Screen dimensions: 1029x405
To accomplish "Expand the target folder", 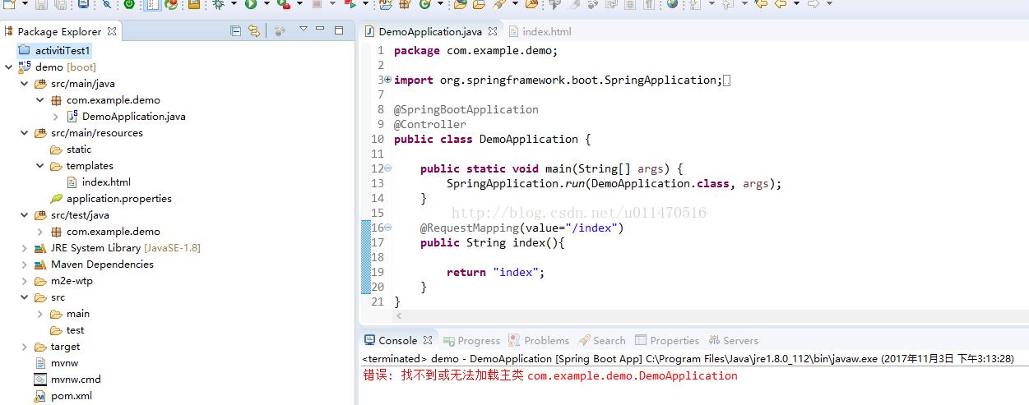I will (24, 347).
